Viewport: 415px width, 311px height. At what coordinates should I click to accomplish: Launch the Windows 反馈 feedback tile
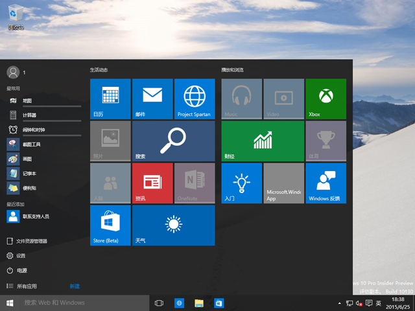click(326, 183)
